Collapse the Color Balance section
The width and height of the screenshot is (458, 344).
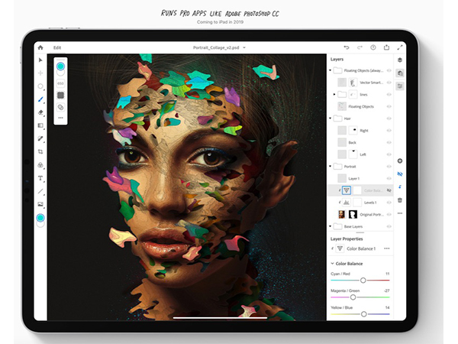pyautogui.click(x=332, y=264)
